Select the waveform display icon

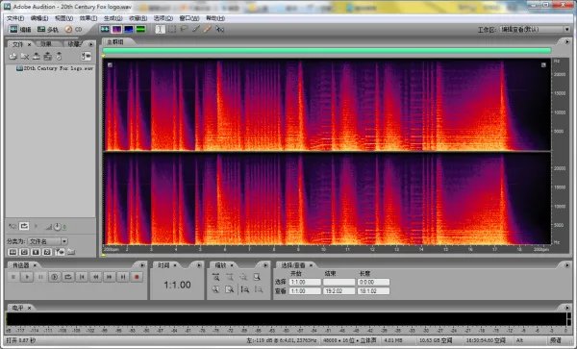[105, 29]
